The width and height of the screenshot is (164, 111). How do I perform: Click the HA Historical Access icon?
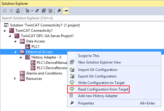tap(22, 52)
